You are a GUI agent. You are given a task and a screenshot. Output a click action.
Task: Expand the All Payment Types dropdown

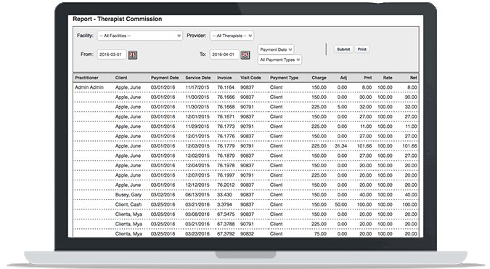[x=279, y=60]
